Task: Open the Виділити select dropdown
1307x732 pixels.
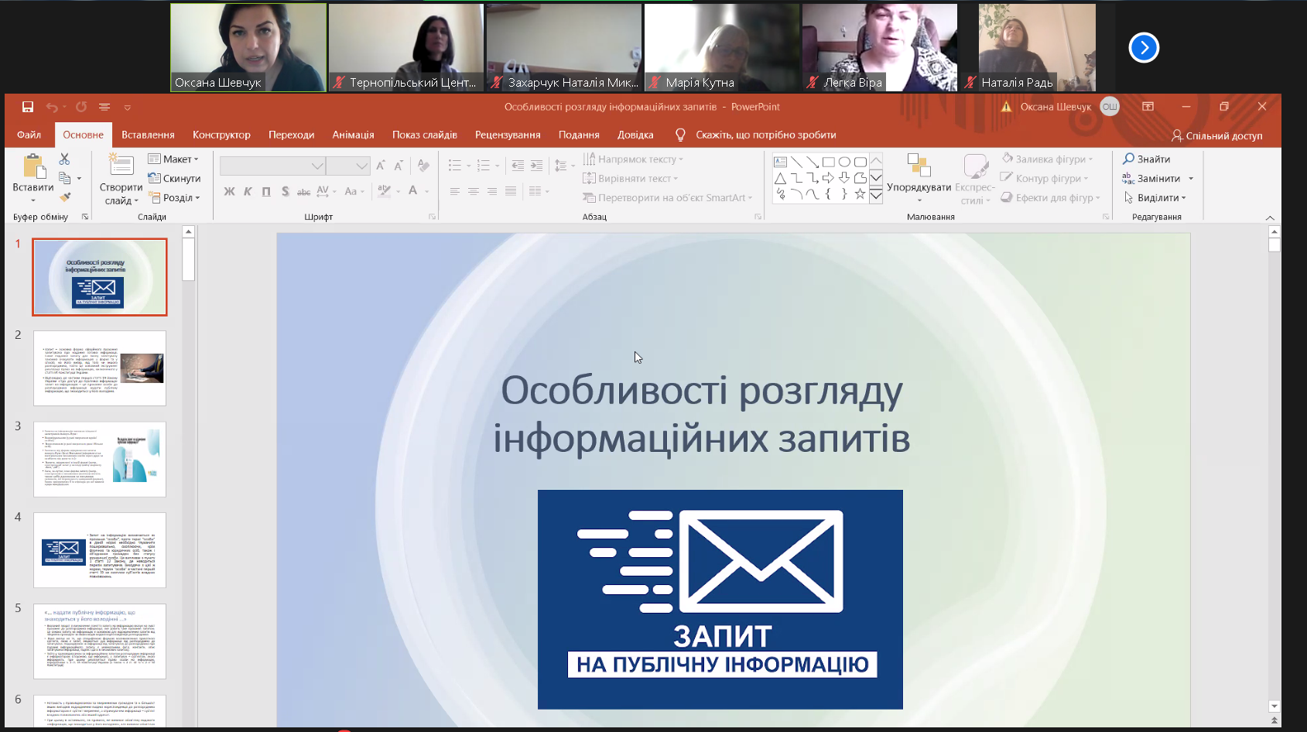Action: click(1155, 198)
